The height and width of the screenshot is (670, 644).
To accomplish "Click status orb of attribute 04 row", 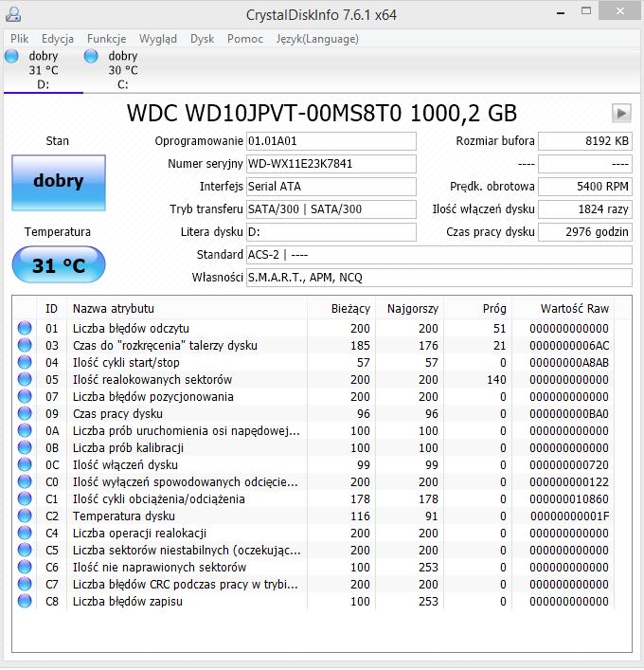I will (x=25, y=362).
